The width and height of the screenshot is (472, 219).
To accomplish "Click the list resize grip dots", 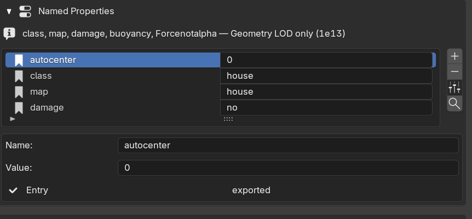I will click(228, 119).
